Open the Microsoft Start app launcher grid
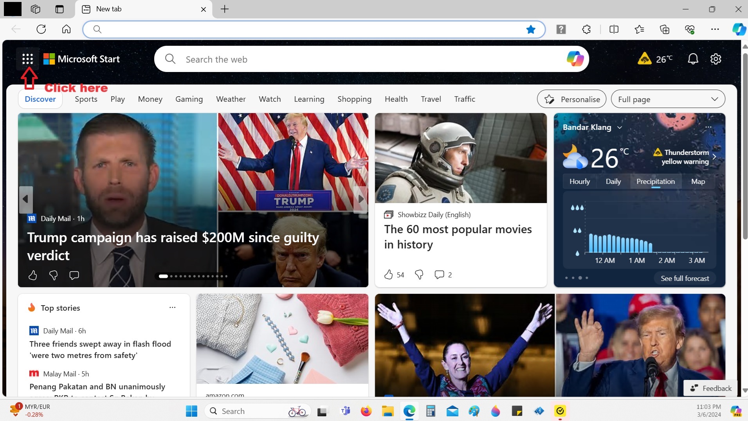Image resolution: width=748 pixels, height=421 pixels. (27, 59)
